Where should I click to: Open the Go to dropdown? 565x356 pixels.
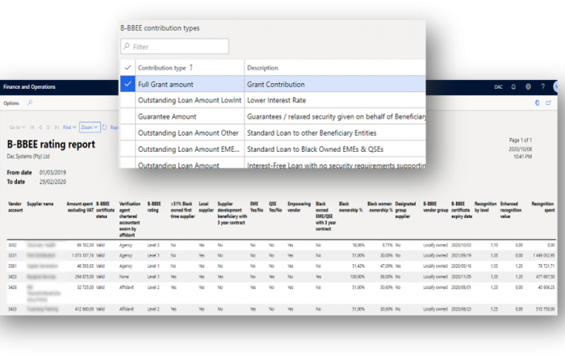click(x=16, y=127)
